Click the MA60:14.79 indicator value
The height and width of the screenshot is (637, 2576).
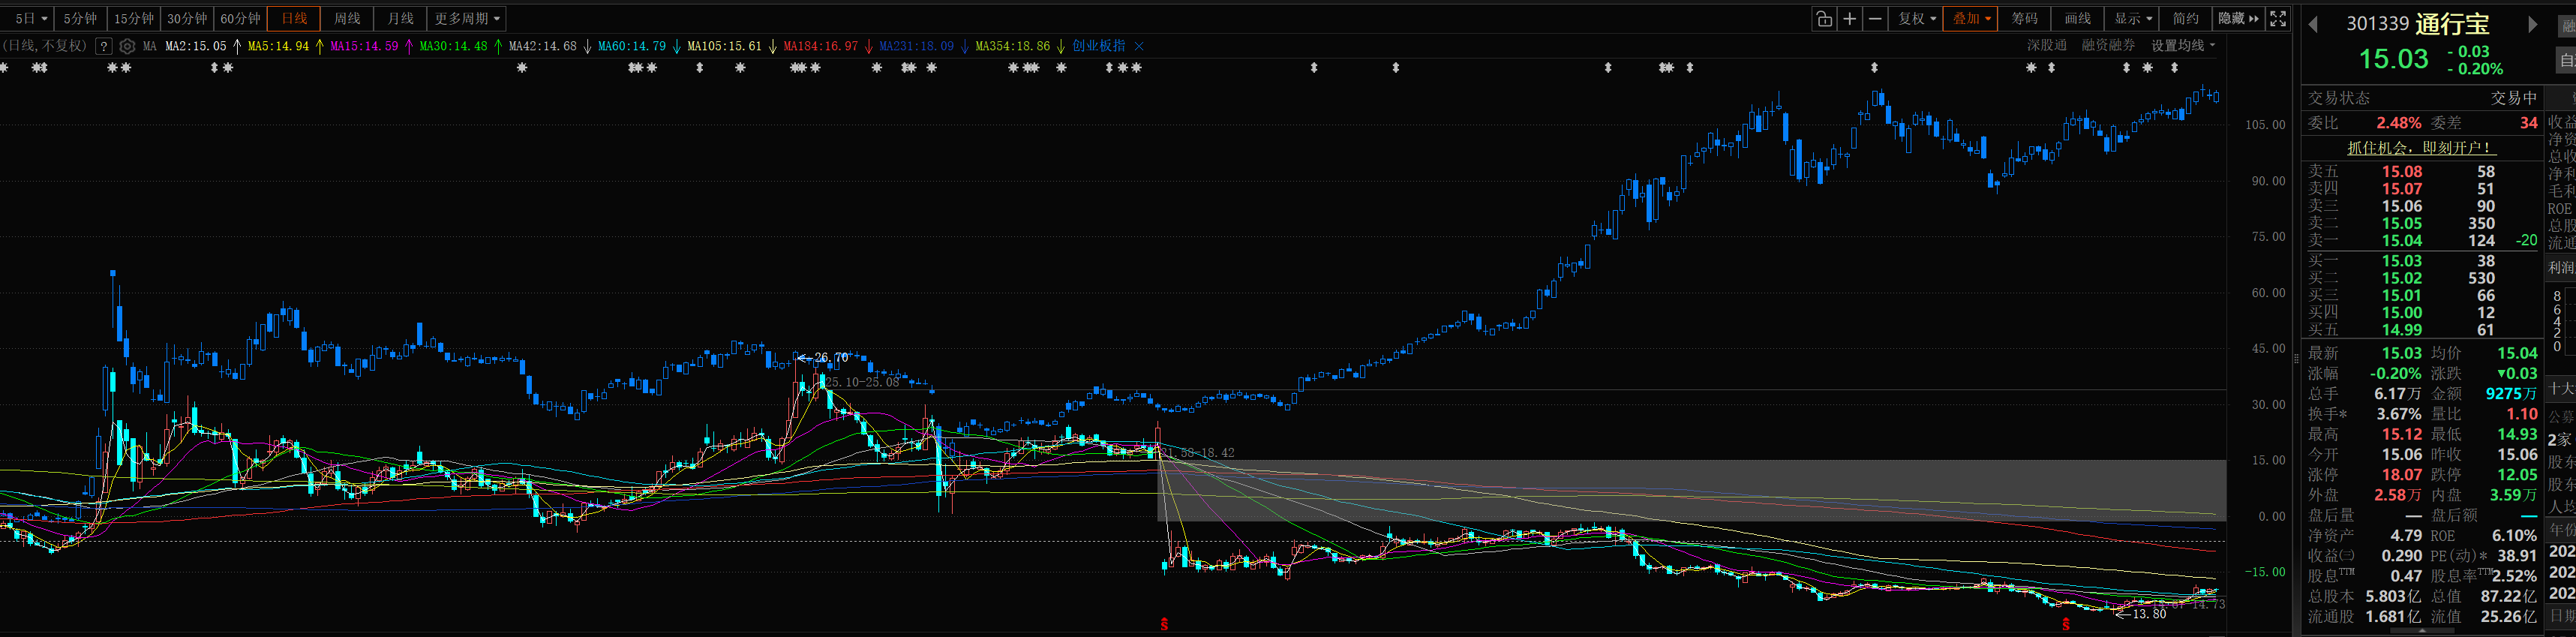[632, 46]
